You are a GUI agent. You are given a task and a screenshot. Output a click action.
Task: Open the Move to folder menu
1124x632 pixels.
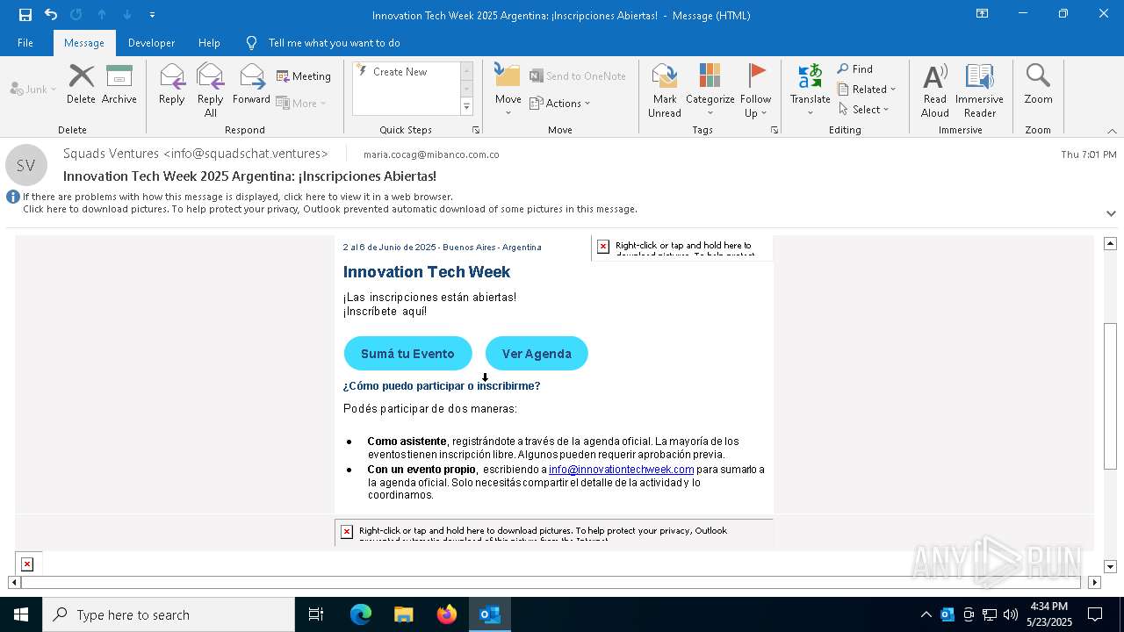pyautogui.click(x=508, y=90)
